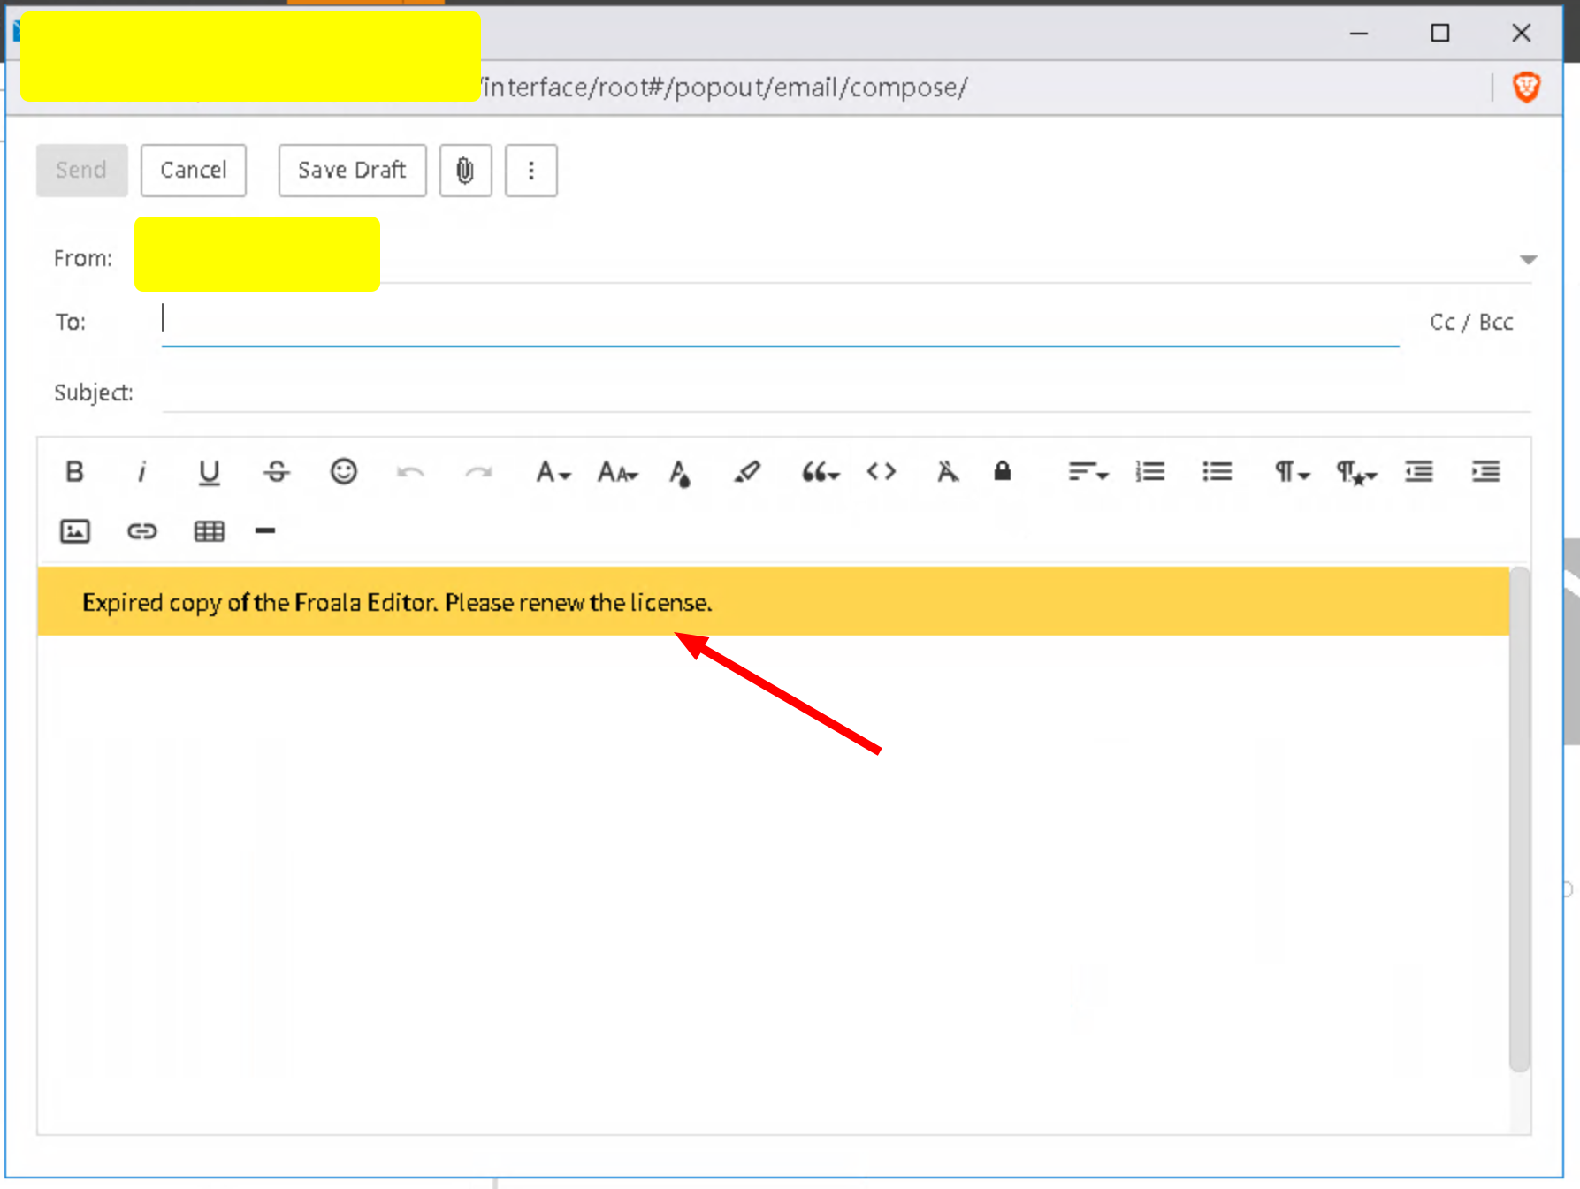Click the editor vertical scrollbar
Image resolution: width=1580 pixels, height=1189 pixels.
(1520, 818)
